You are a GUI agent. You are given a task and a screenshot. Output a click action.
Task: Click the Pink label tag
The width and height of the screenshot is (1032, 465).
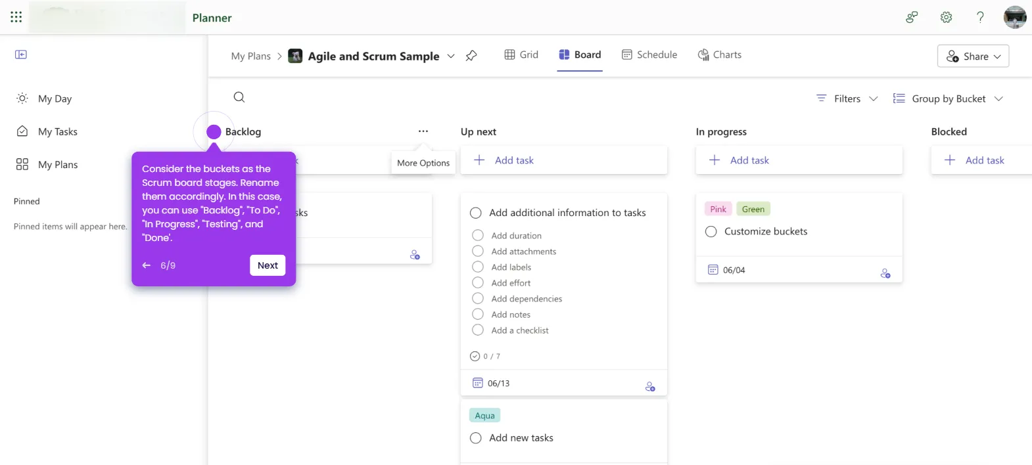[x=718, y=209]
